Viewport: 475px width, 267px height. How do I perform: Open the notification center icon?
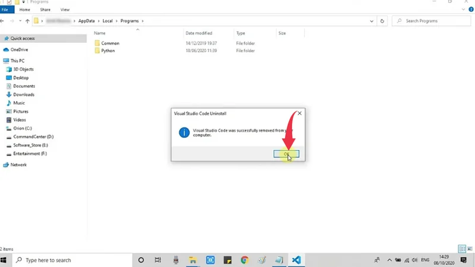click(x=464, y=260)
